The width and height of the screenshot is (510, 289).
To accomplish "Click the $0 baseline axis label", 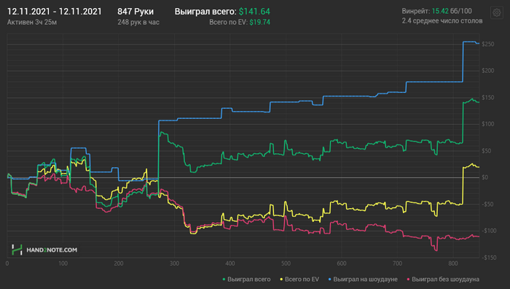I will point(485,177).
